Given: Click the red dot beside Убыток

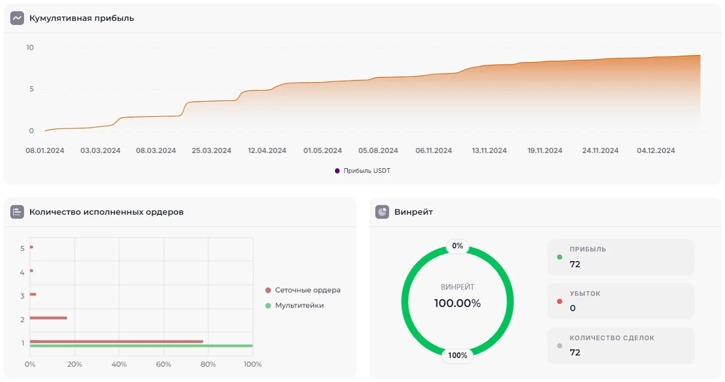Looking at the screenshot, I should pos(560,301).
